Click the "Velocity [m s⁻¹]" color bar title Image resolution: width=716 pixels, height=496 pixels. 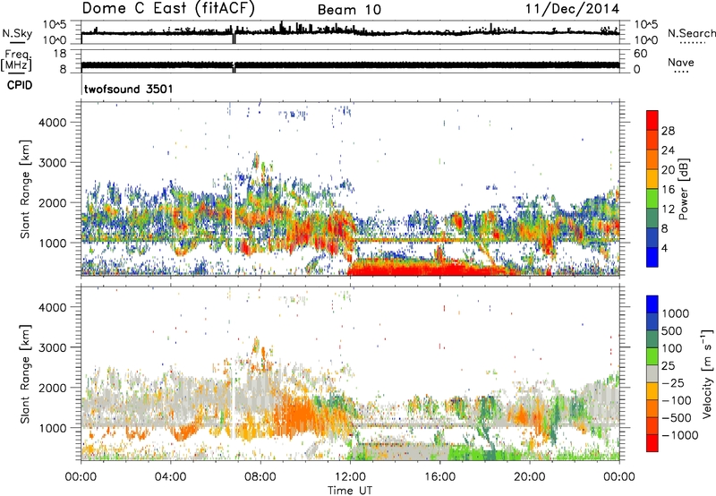tap(708, 373)
